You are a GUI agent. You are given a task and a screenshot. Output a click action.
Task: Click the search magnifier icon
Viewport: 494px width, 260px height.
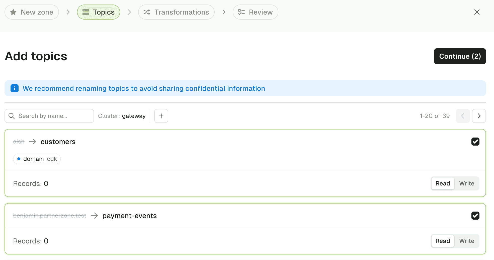11,116
